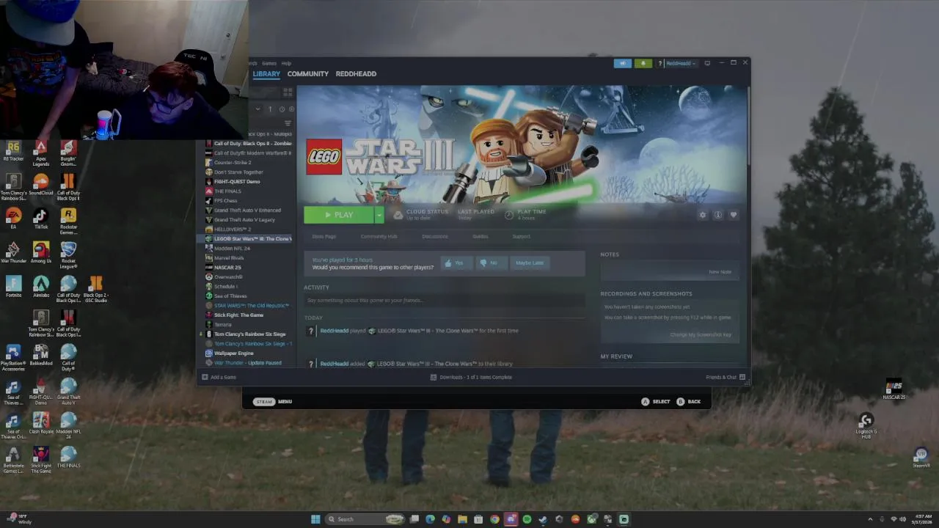Click Windows Start button on taskbar
This screenshot has width=939, height=528.
pyautogui.click(x=315, y=519)
